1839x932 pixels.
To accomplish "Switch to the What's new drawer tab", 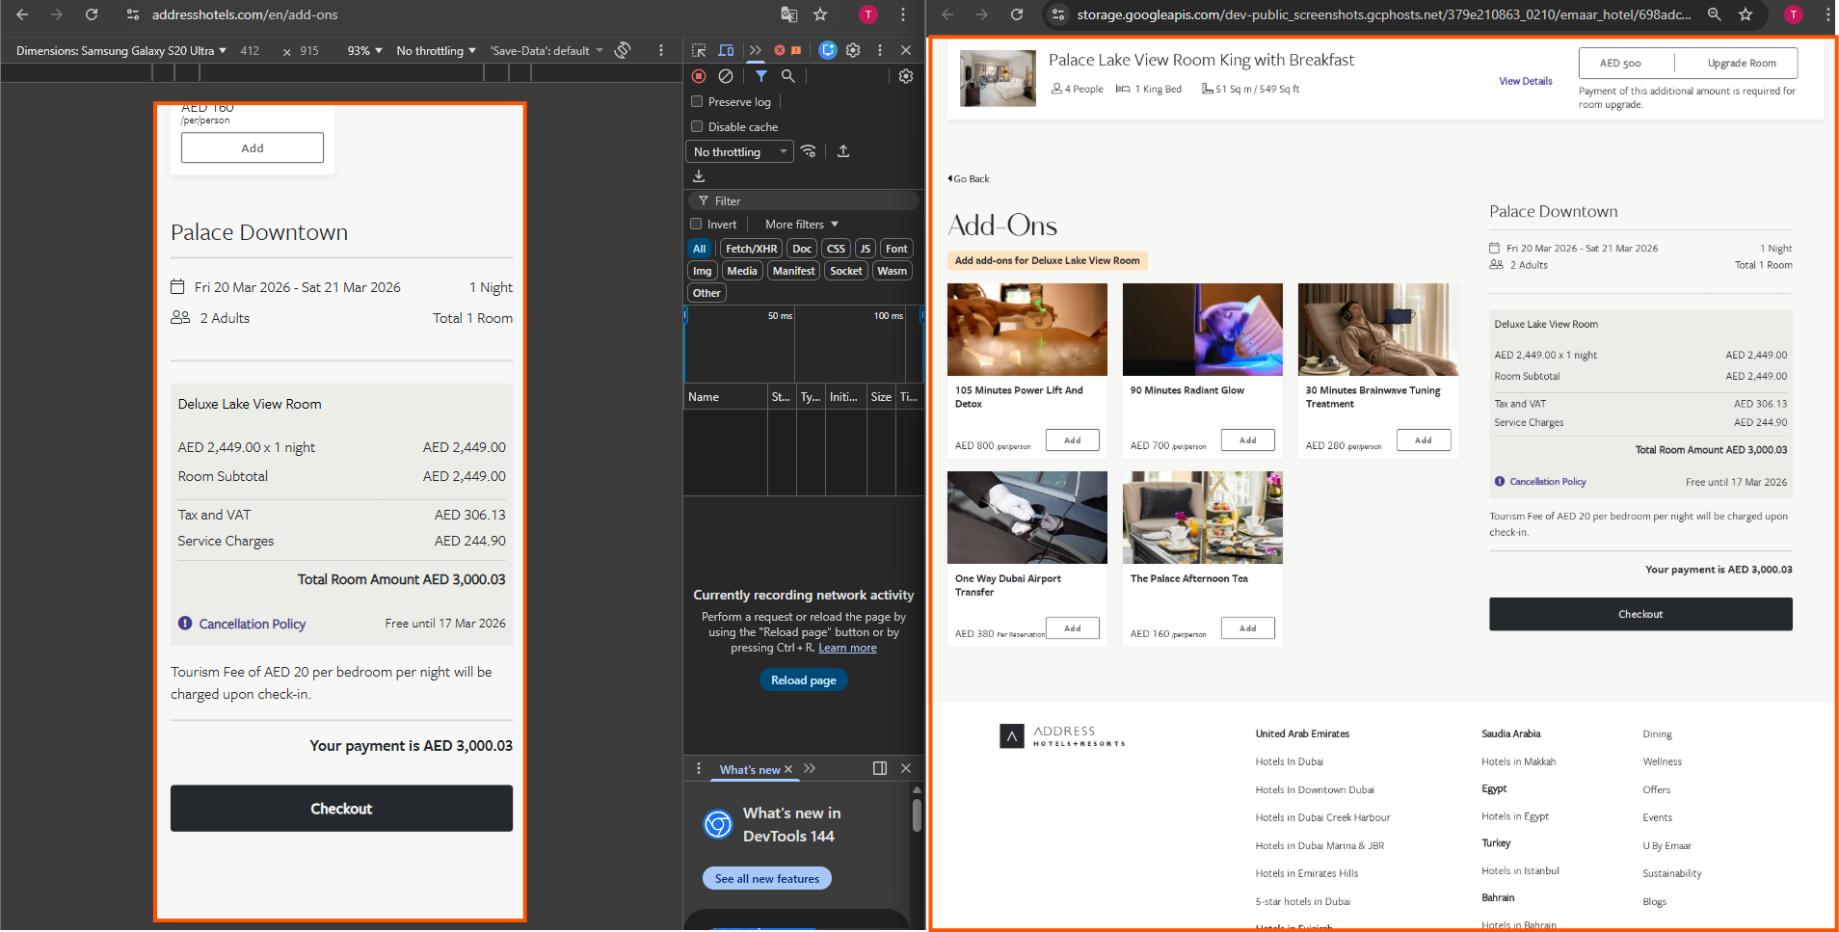I will point(749,769).
